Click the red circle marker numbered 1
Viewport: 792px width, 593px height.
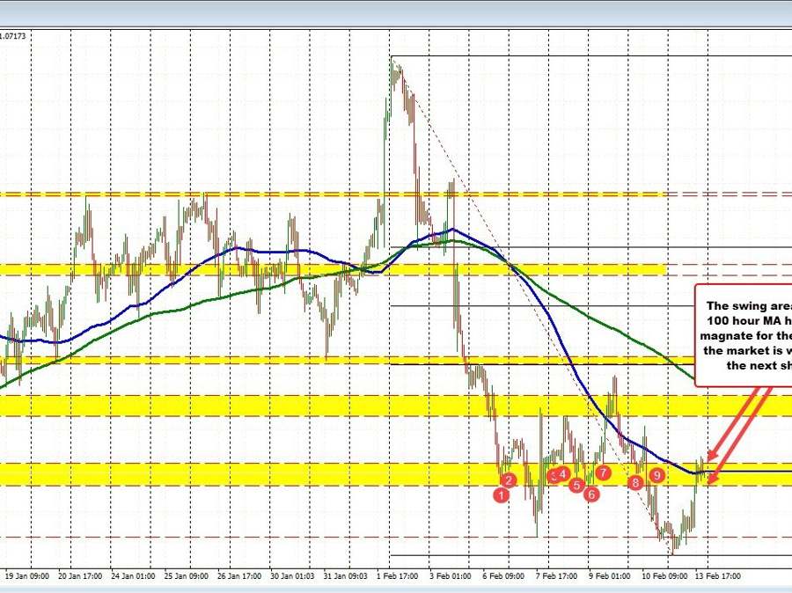(x=501, y=495)
